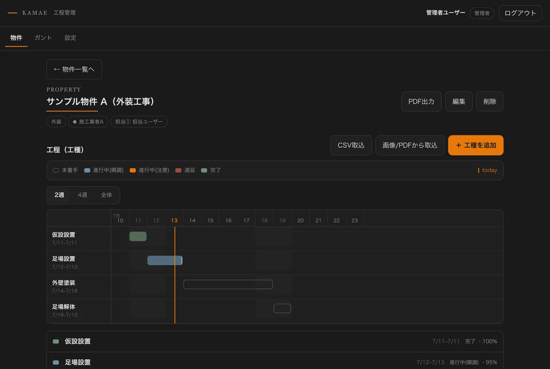Open the 設定 tab

70,38
